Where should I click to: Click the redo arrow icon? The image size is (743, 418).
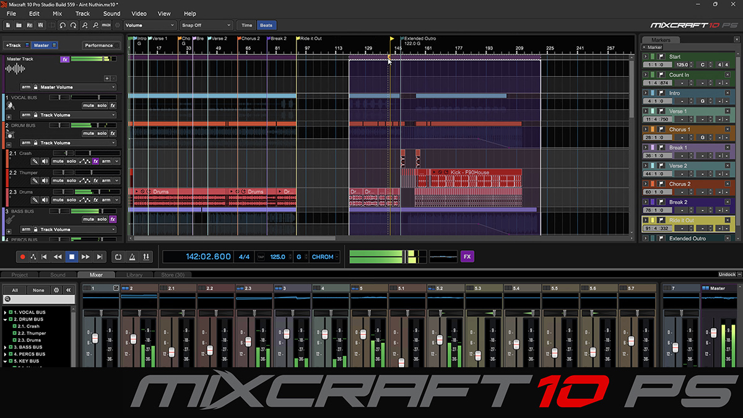coord(74,25)
